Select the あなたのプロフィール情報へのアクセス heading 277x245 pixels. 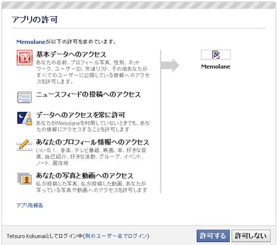pos(92,142)
